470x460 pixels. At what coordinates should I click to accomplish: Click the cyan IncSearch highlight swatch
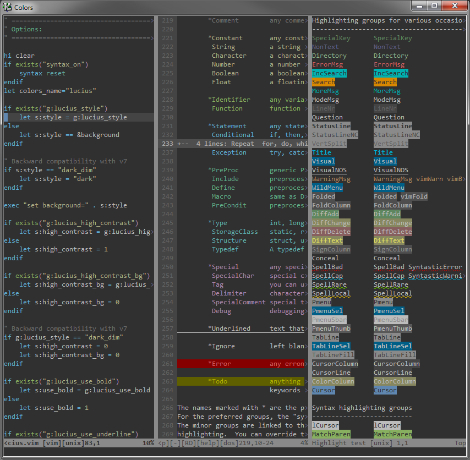point(329,73)
